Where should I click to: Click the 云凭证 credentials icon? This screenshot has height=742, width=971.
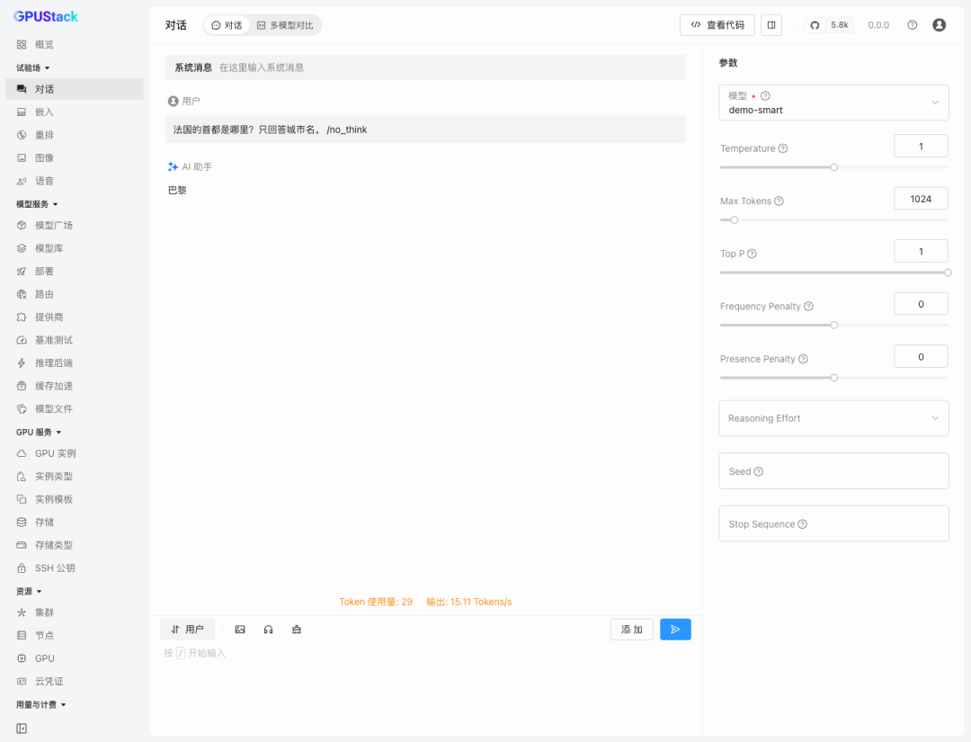tap(22, 682)
